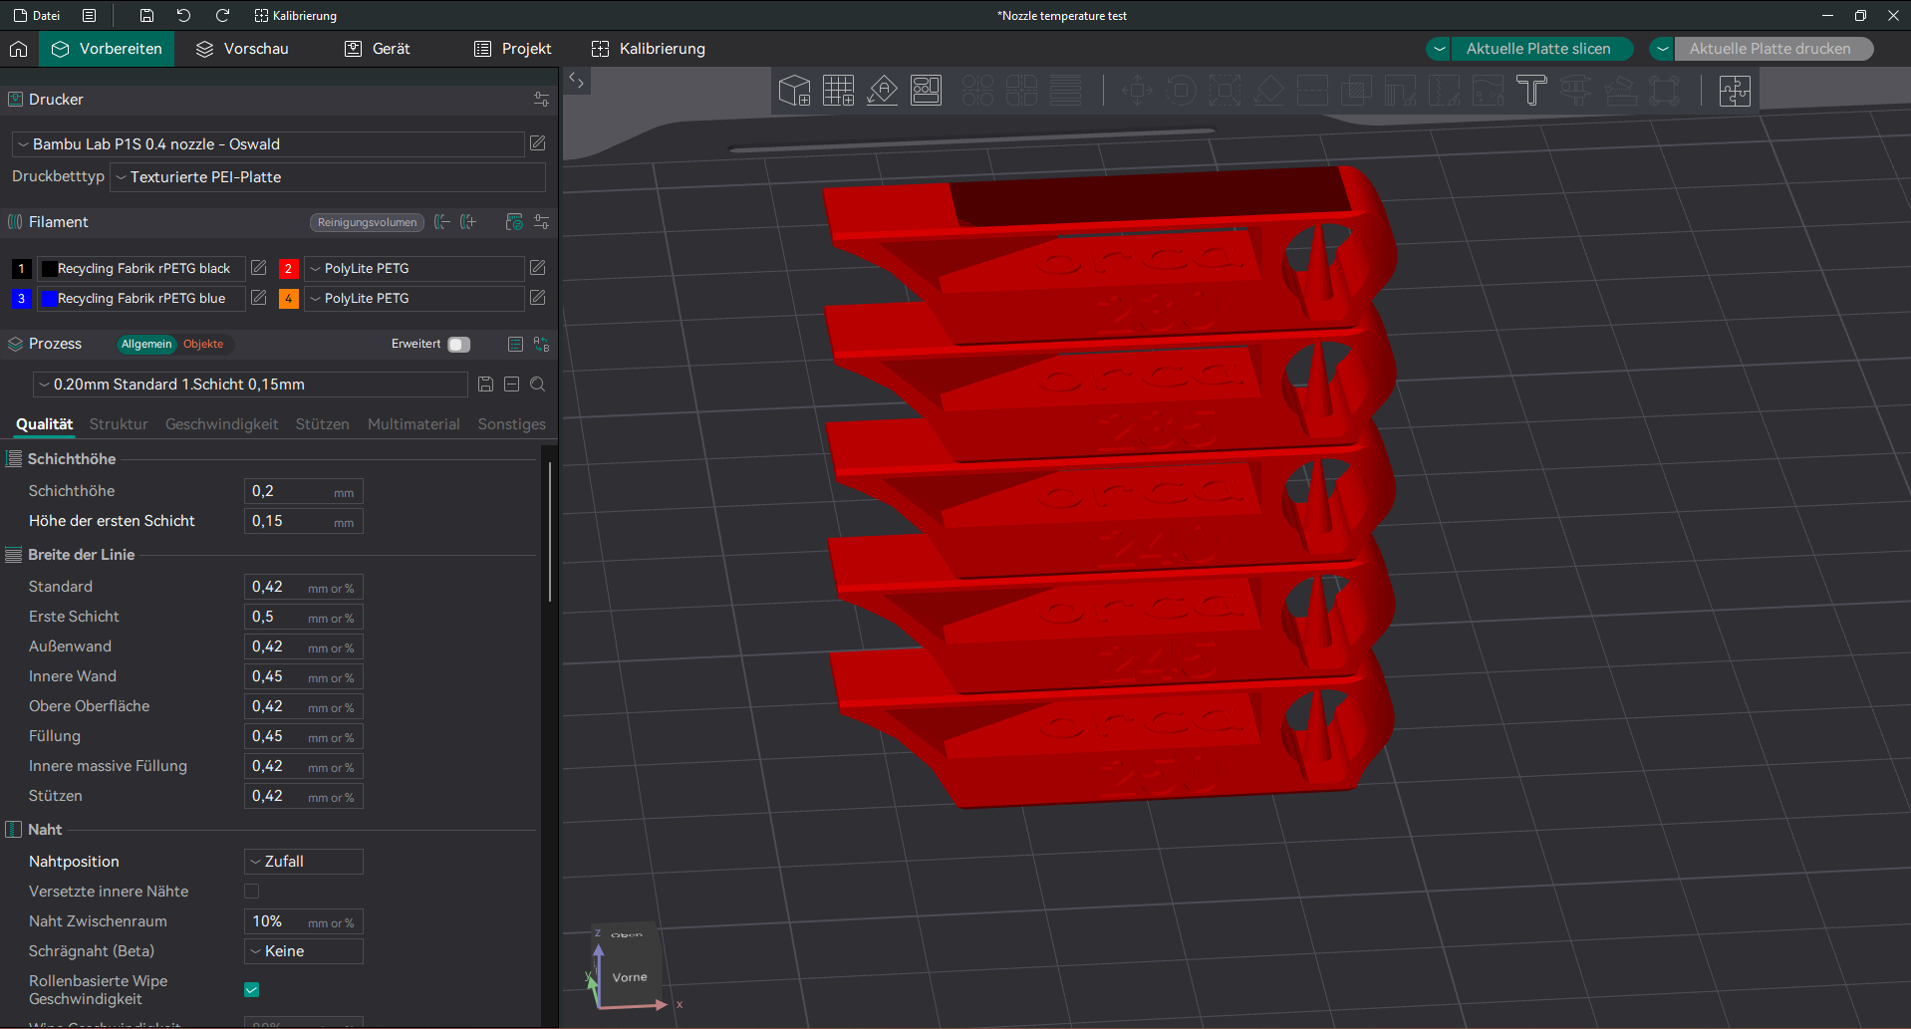Click the Aktuelle Platte slicen button
Viewport: 1911px width, 1029px height.
coord(1537,49)
